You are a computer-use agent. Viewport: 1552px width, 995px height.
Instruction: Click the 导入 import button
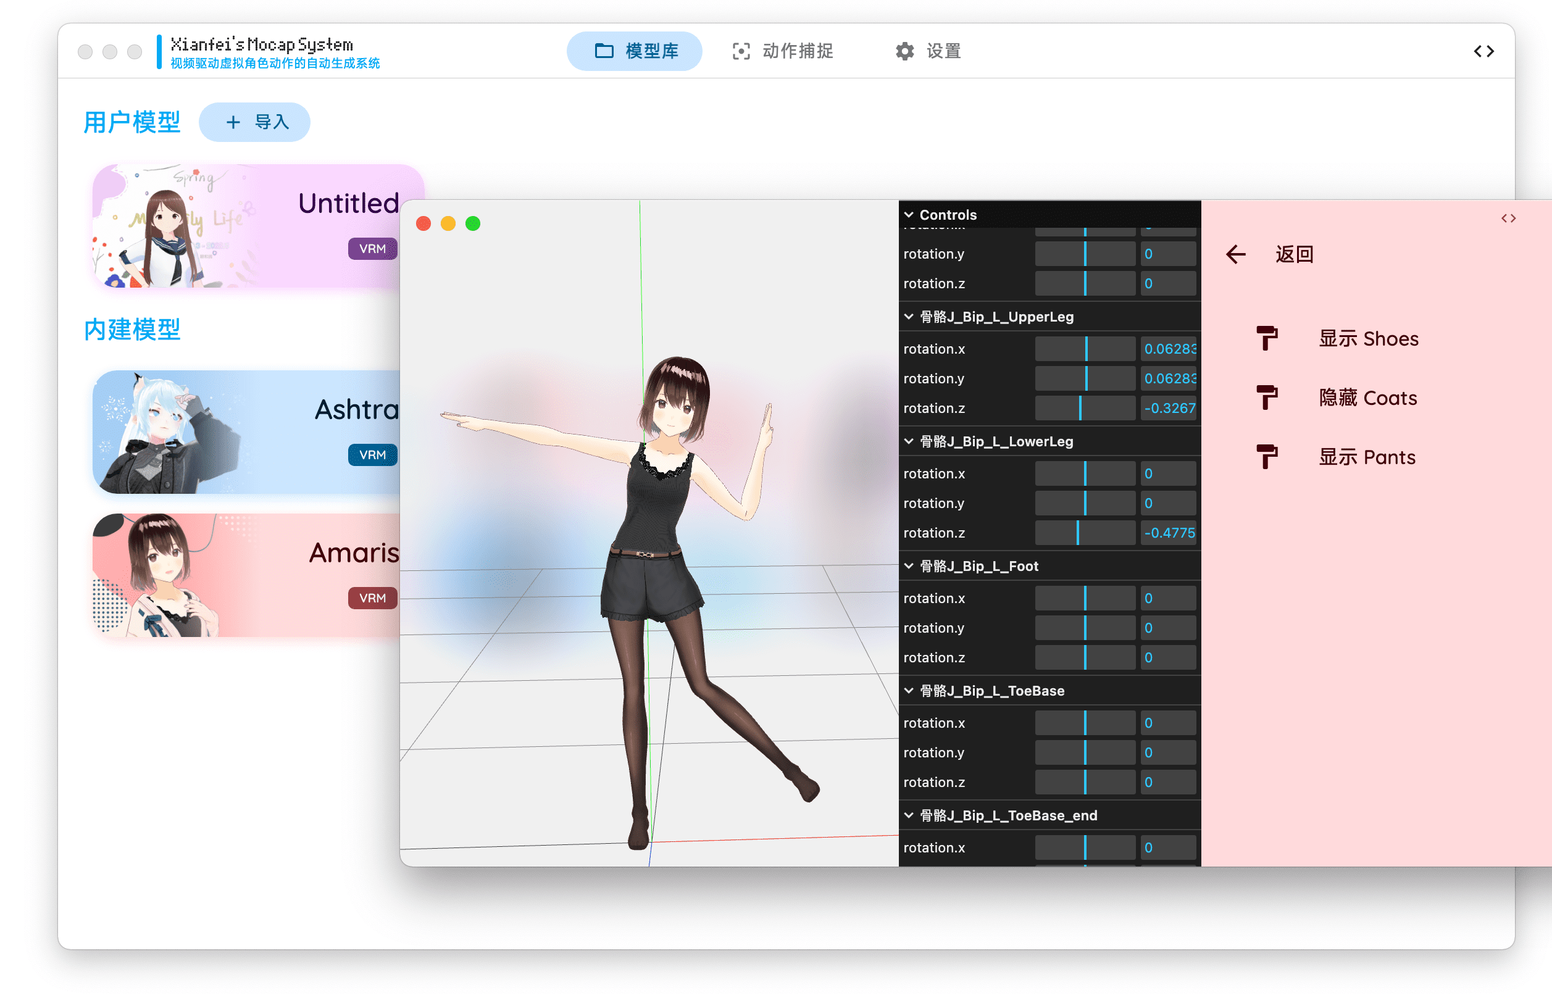click(254, 122)
